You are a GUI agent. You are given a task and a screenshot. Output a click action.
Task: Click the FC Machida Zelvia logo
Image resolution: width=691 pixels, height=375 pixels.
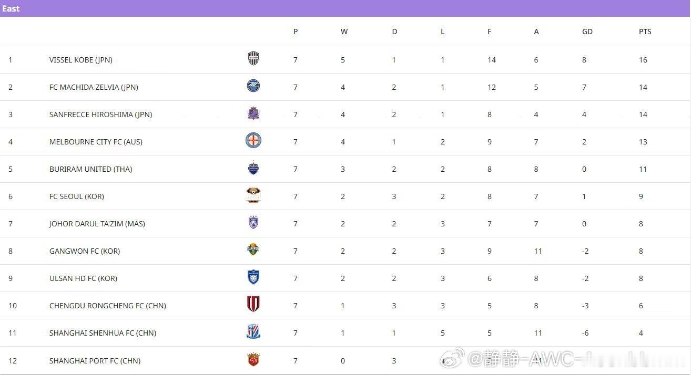point(253,86)
